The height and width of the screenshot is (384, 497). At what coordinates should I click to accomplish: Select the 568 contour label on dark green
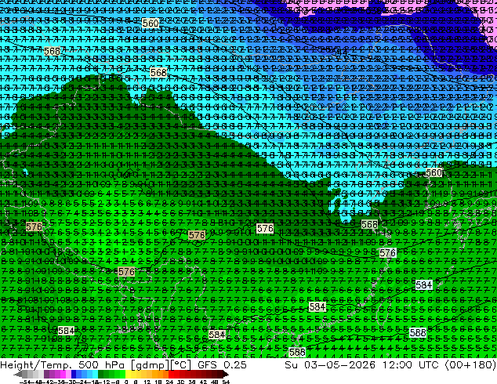[x=369, y=225]
